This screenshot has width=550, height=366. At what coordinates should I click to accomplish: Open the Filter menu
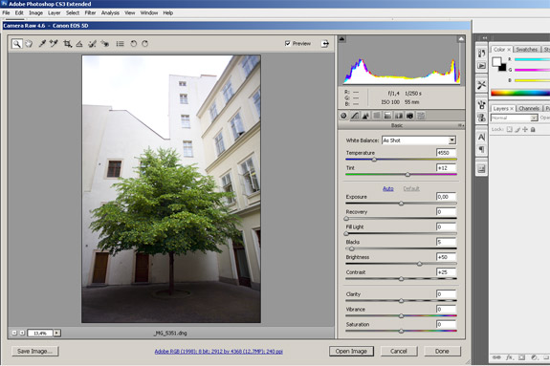tap(90, 13)
